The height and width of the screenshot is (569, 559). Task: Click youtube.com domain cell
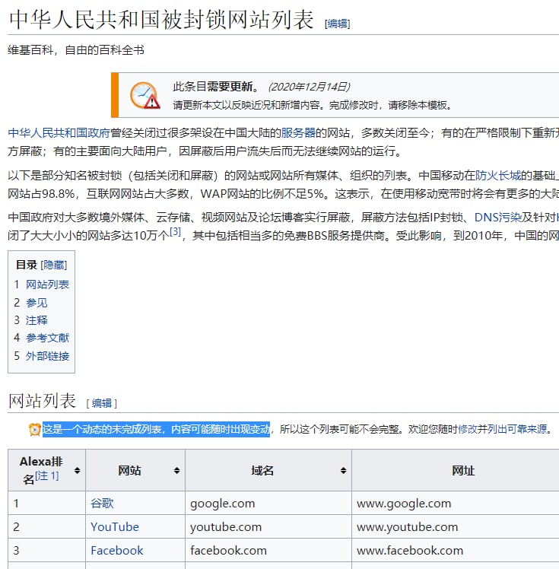click(268, 526)
